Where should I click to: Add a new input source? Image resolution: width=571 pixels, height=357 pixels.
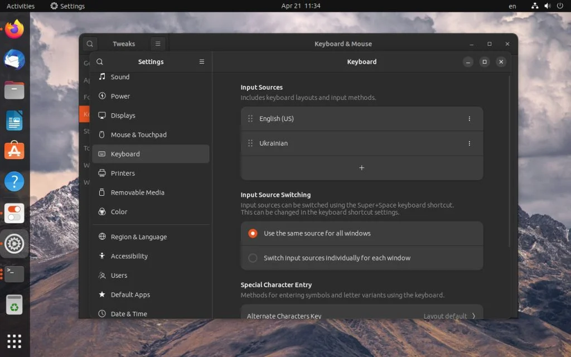361,167
